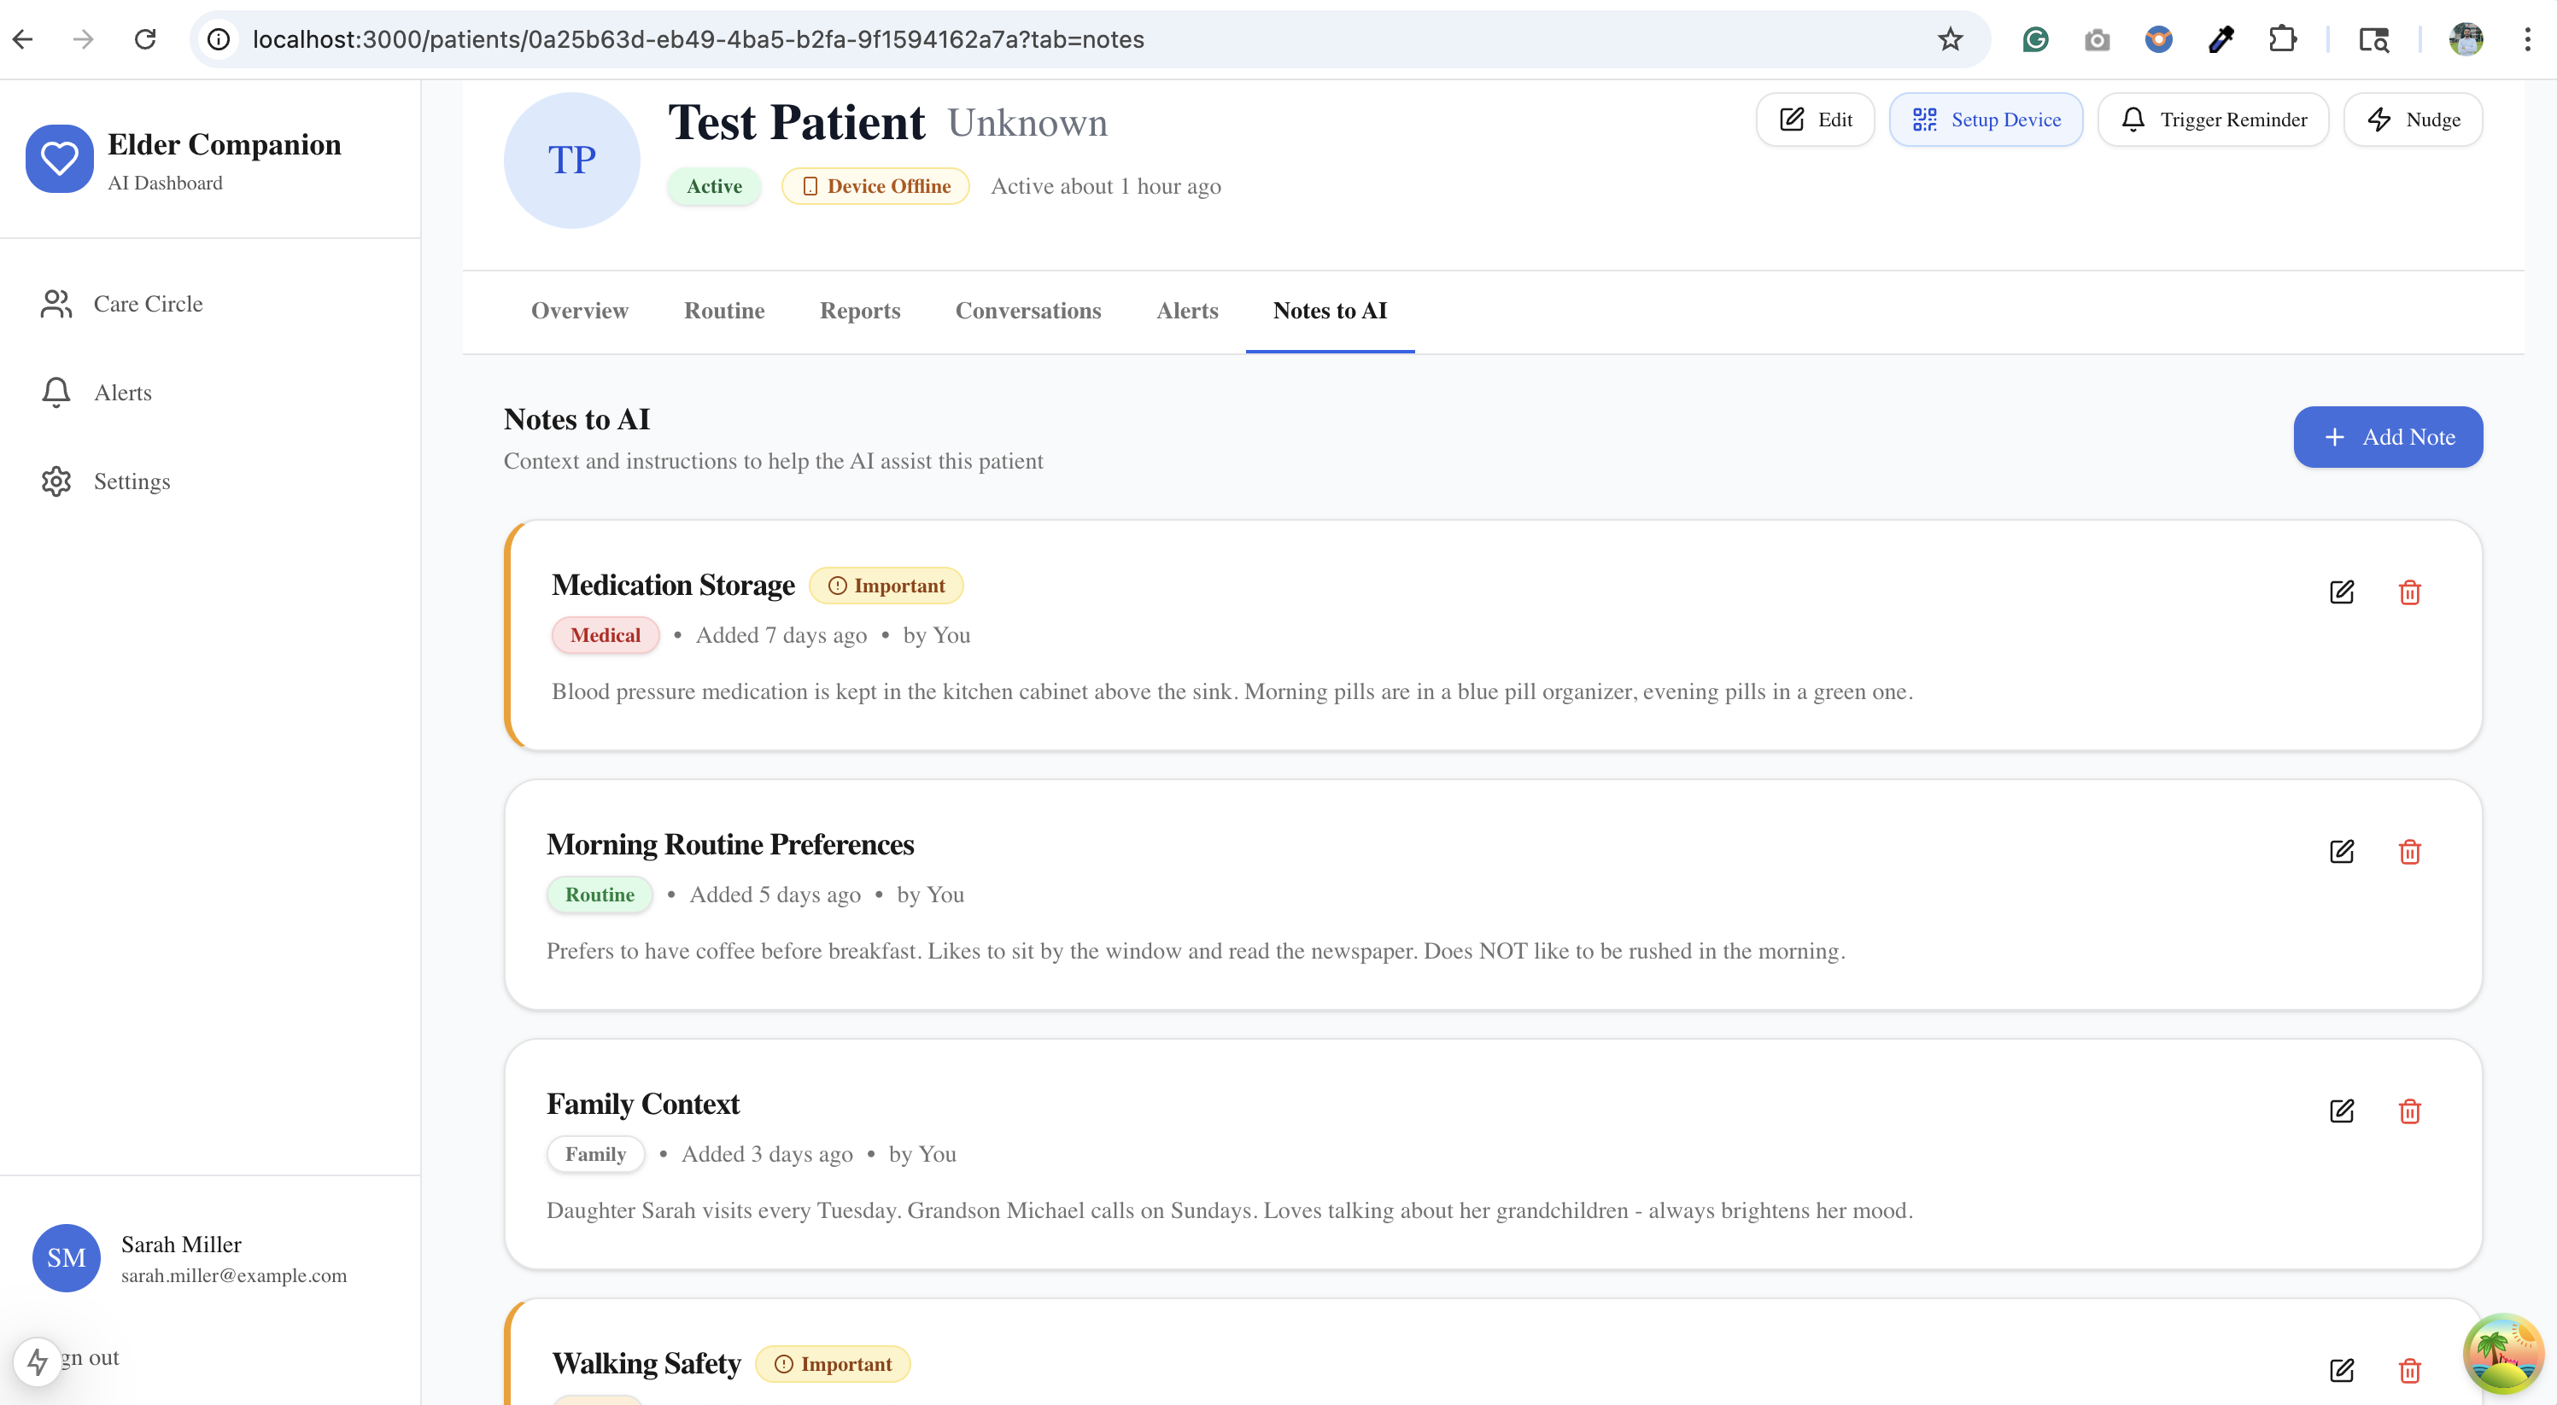The width and height of the screenshot is (2557, 1405).
Task: Open Settings in sidebar
Action: (x=131, y=481)
